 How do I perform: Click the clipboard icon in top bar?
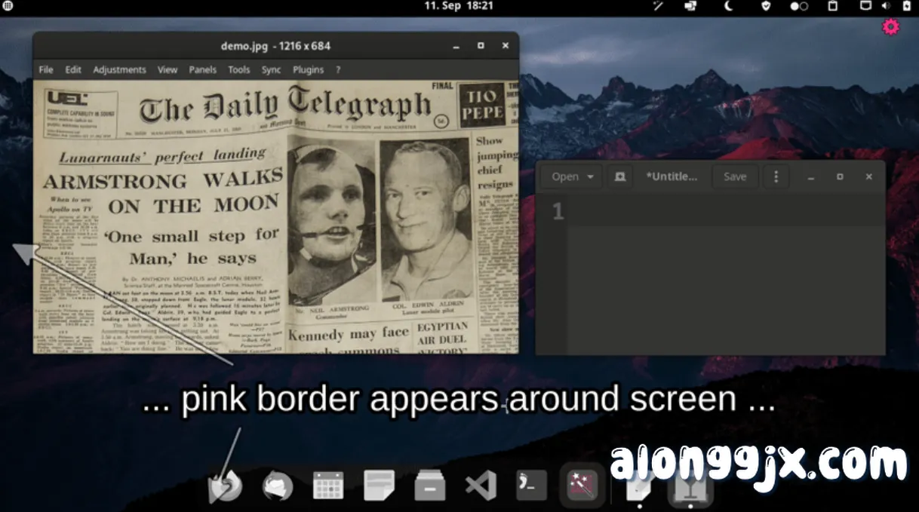pyautogui.click(x=833, y=6)
